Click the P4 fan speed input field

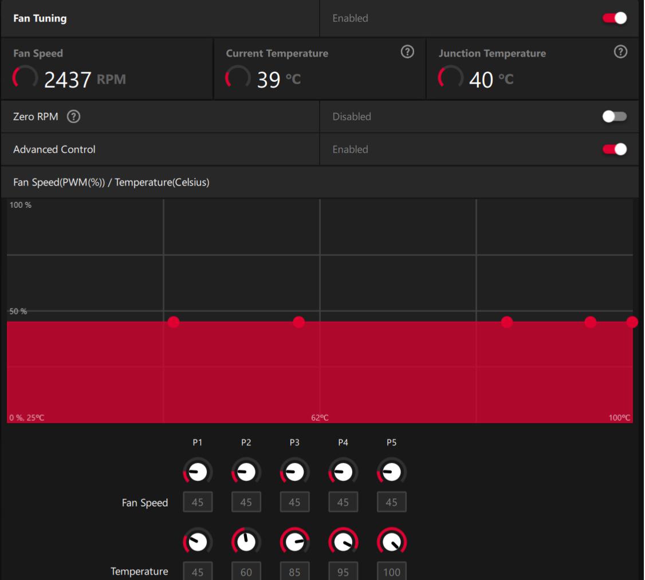(x=343, y=502)
